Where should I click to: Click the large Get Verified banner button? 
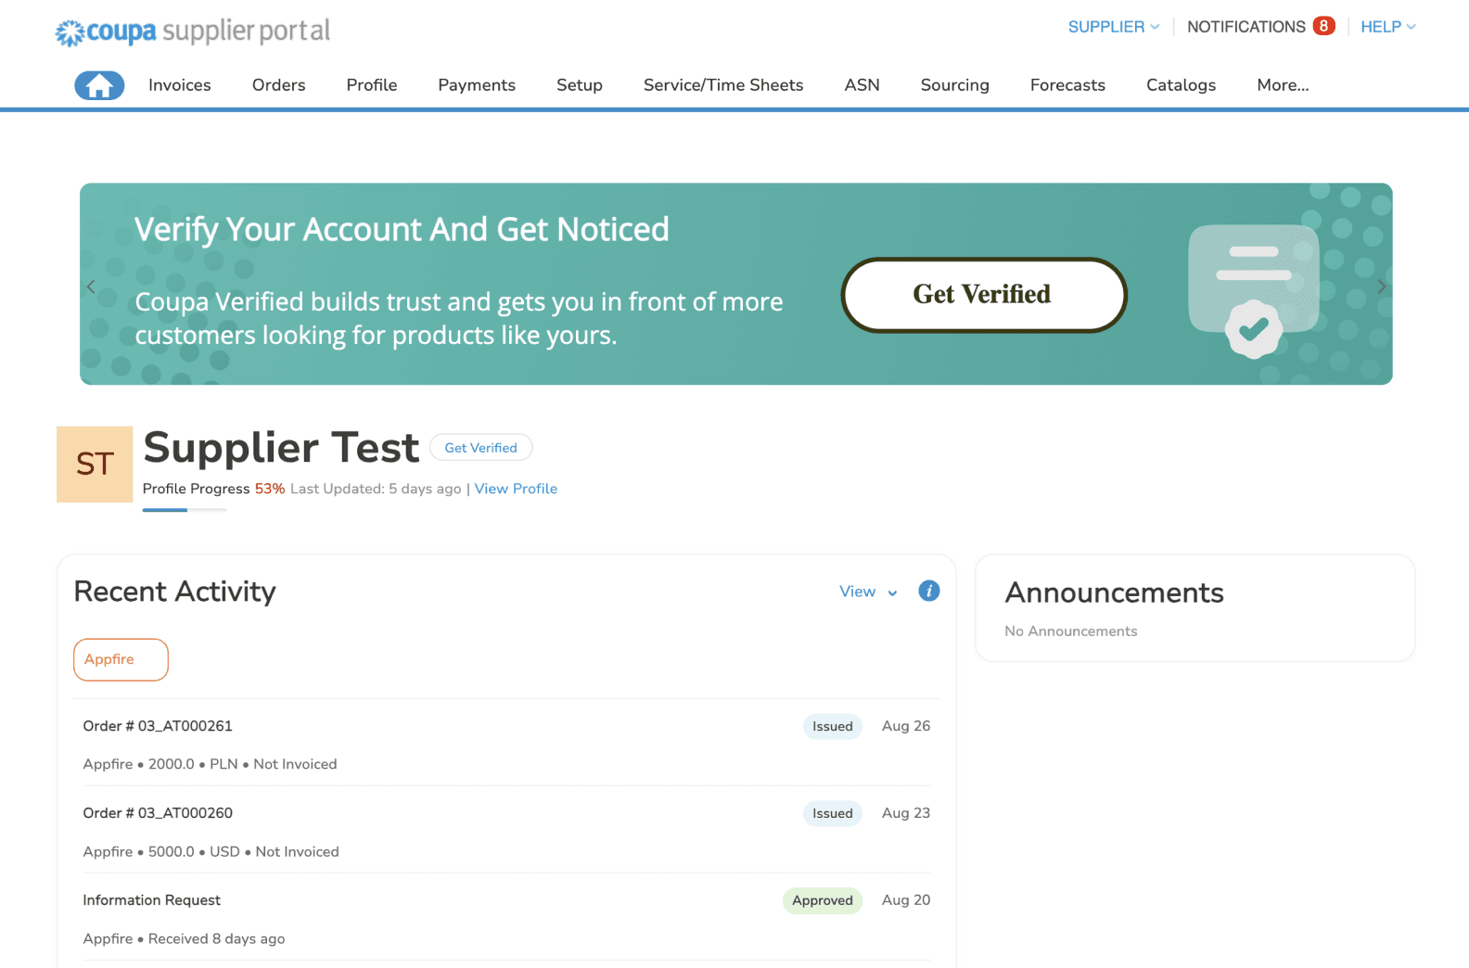click(x=983, y=295)
